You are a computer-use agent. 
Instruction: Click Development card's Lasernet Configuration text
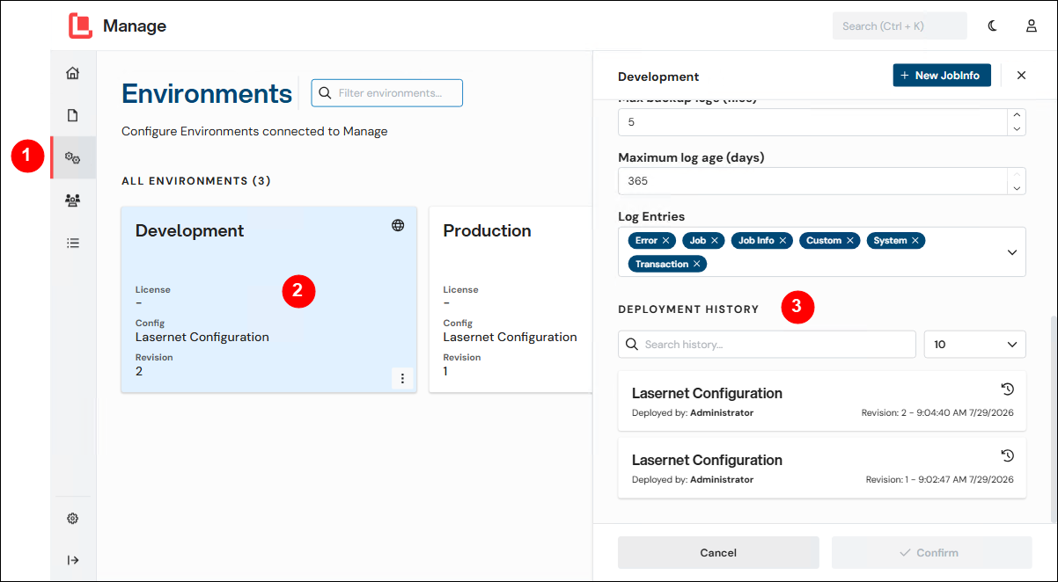coord(202,338)
